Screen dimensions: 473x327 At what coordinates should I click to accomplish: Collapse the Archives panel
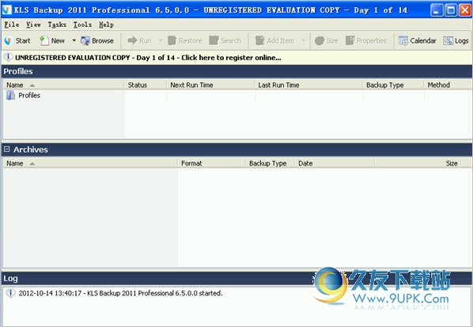point(6,149)
